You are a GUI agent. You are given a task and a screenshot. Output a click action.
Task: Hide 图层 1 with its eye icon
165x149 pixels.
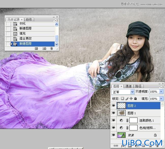pos(114,113)
